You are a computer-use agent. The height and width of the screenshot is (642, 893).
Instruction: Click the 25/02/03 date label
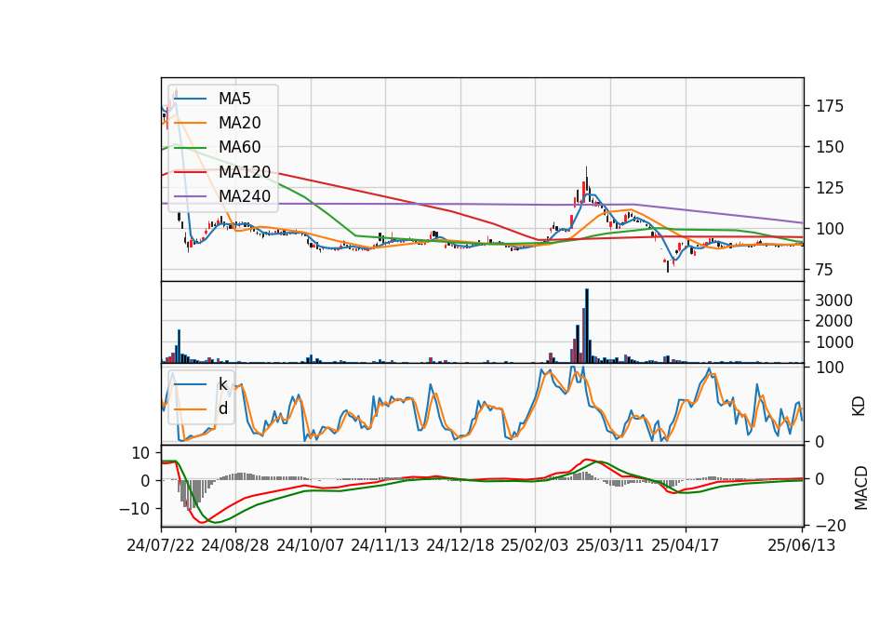click(x=535, y=545)
